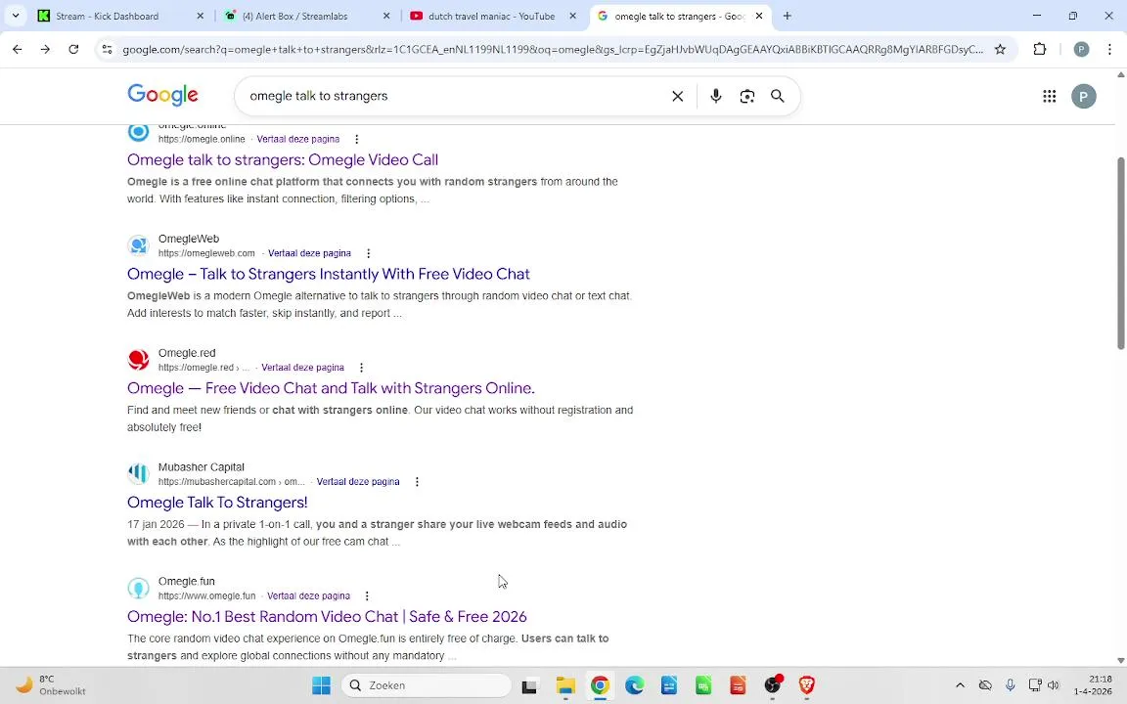Switch to Stream - Kick Dashboard tab

(120, 16)
